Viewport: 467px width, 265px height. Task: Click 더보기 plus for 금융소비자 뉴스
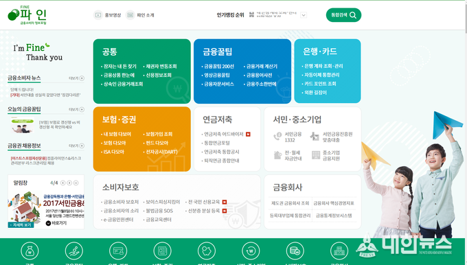[81, 78]
